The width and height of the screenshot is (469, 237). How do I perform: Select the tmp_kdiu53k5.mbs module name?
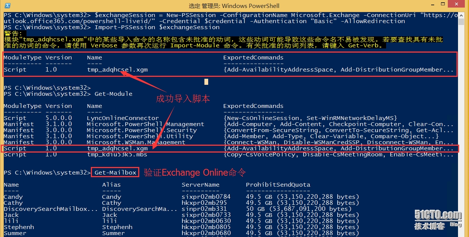point(117,154)
